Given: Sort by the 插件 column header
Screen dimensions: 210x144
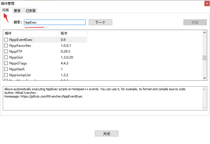Looking at the screenshot, I should coord(31,33).
